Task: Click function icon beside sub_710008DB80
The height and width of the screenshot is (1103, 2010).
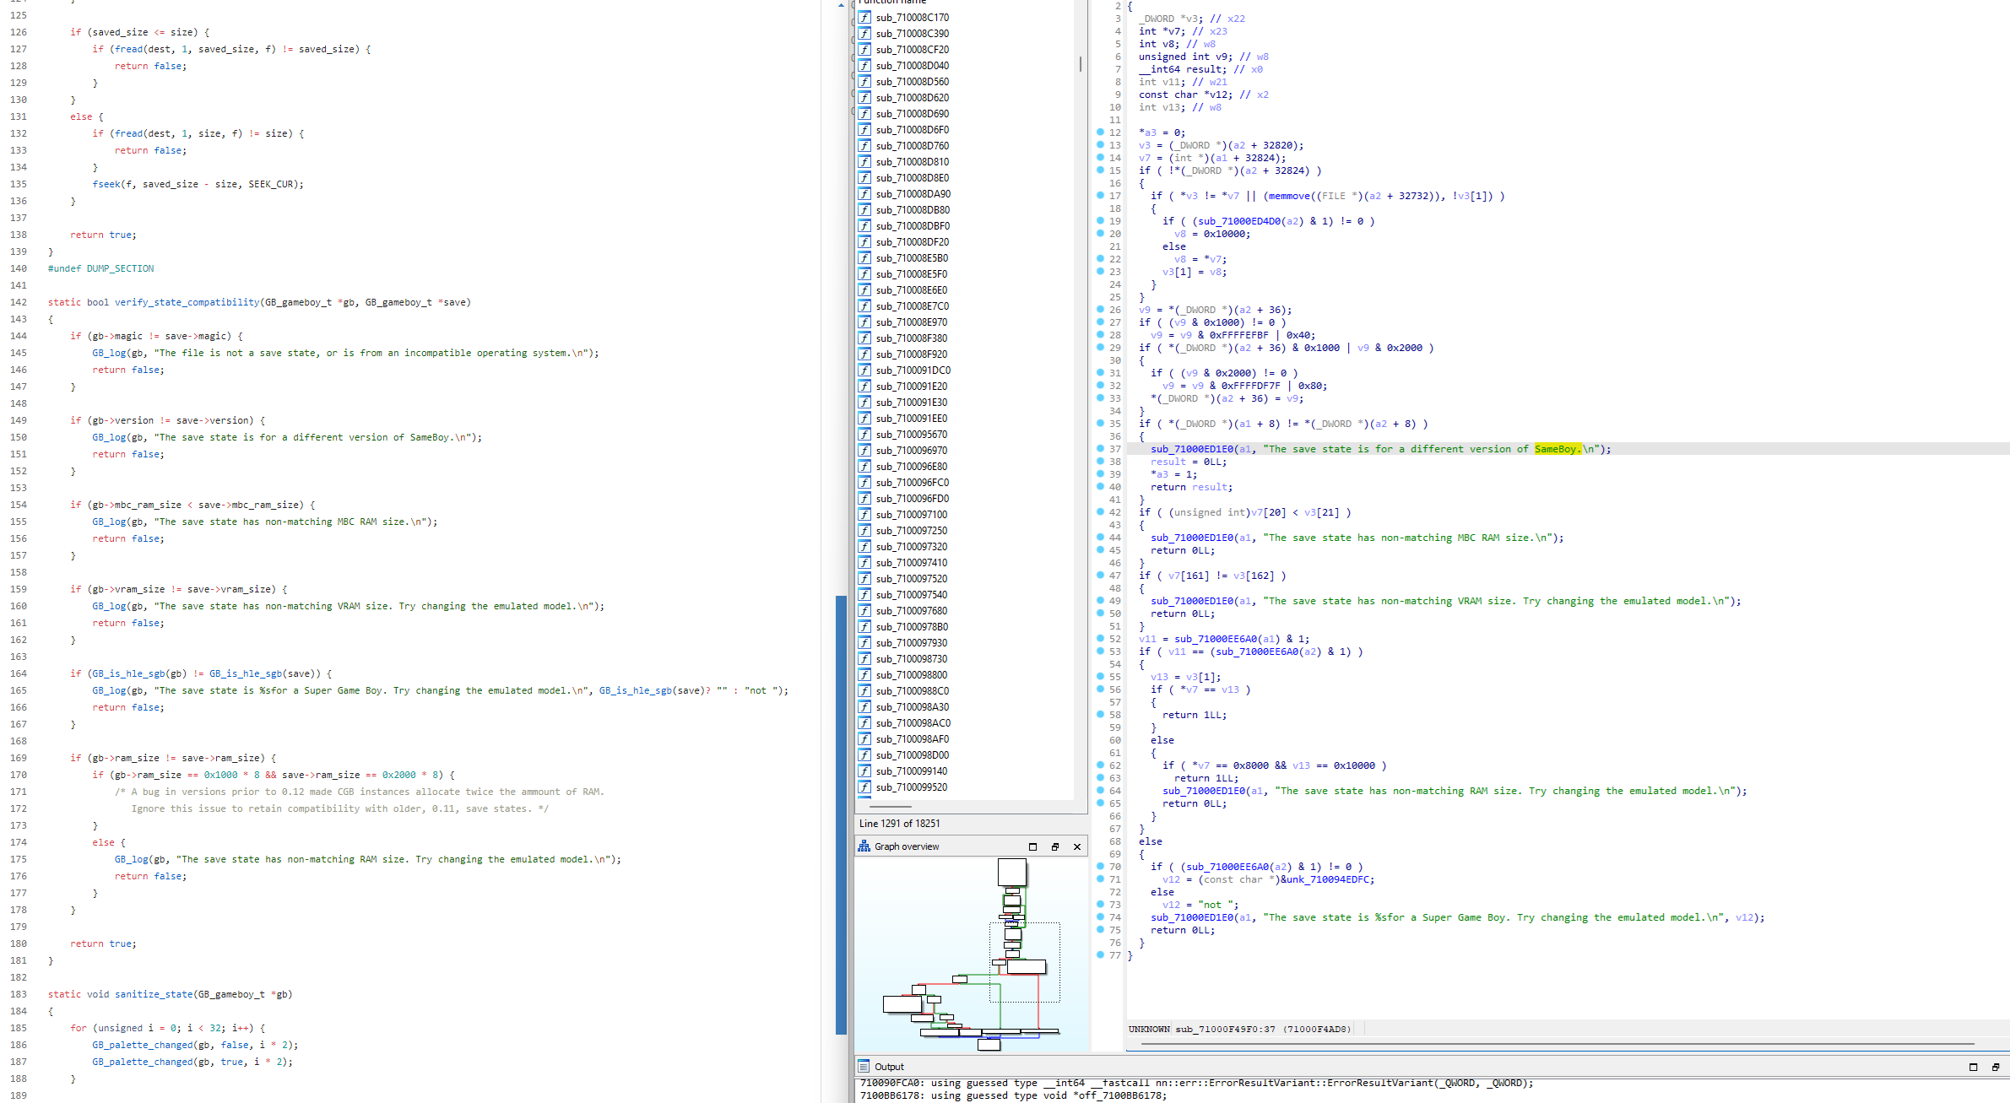Action: 864,209
